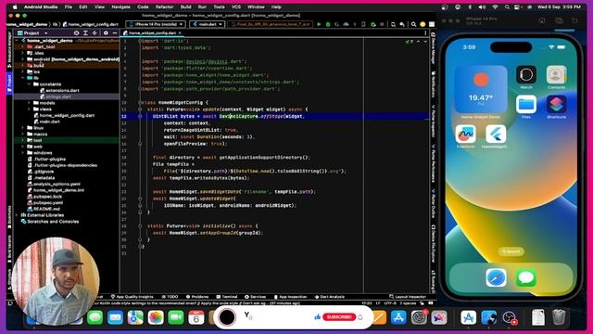This screenshot has width=593, height=334.
Task: Toggle Build Variants tool window button
Action: pos(9,249)
